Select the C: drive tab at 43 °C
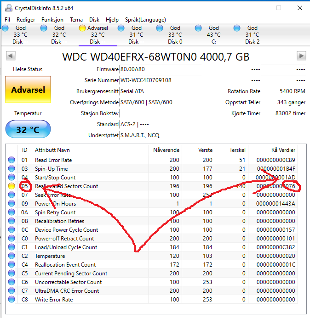 point(213,35)
